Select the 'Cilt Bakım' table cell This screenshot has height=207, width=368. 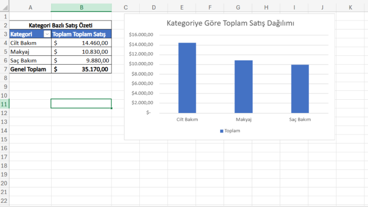pyautogui.click(x=30, y=43)
